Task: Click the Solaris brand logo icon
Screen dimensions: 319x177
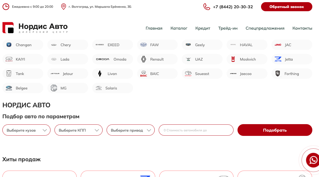Action: [99, 88]
